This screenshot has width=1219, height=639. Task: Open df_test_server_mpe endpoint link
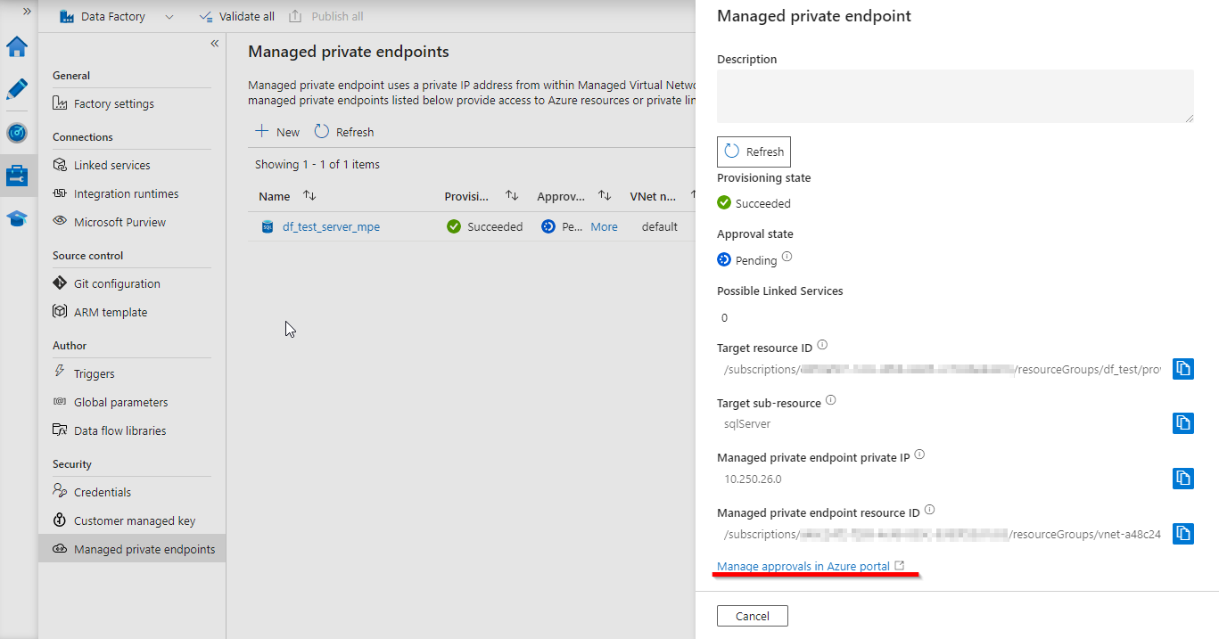331,227
